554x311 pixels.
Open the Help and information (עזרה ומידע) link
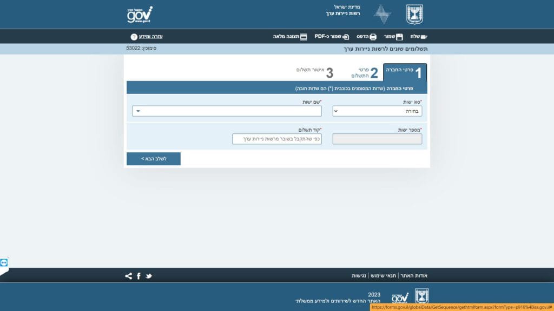(150, 37)
